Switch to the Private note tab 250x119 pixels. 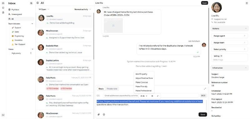pyautogui.click(x=112, y=89)
